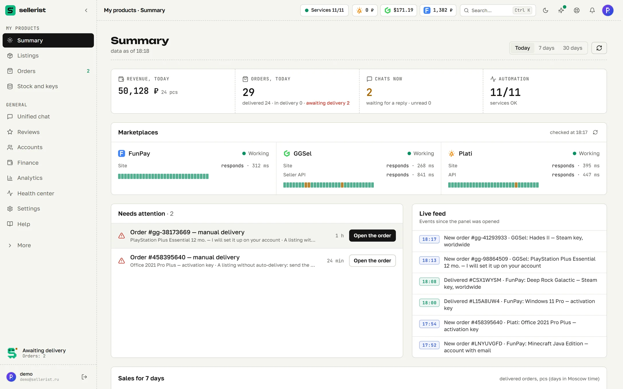Click the GGSel uptime bar
The width and height of the screenshot is (623, 389).
(328, 185)
